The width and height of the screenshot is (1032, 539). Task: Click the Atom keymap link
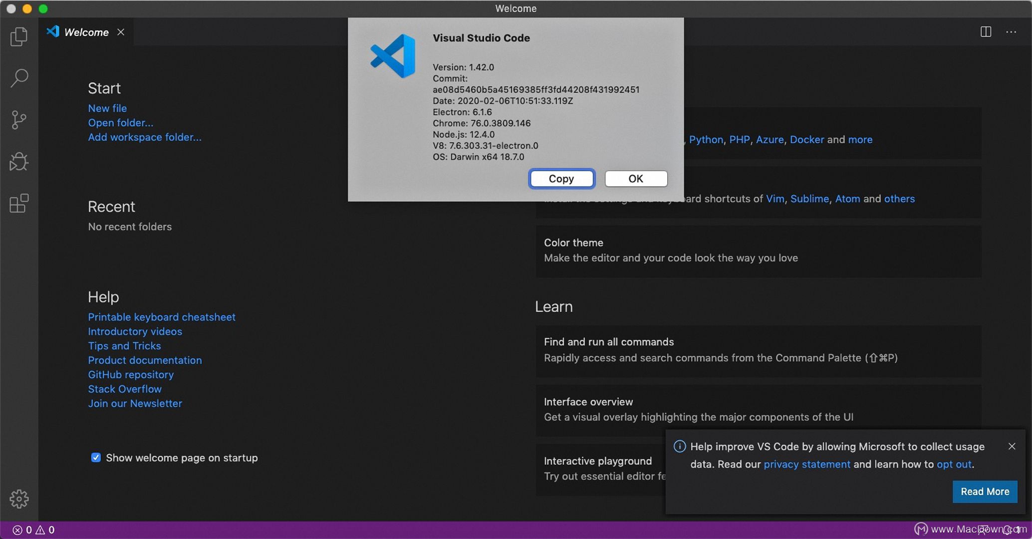[847, 199]
